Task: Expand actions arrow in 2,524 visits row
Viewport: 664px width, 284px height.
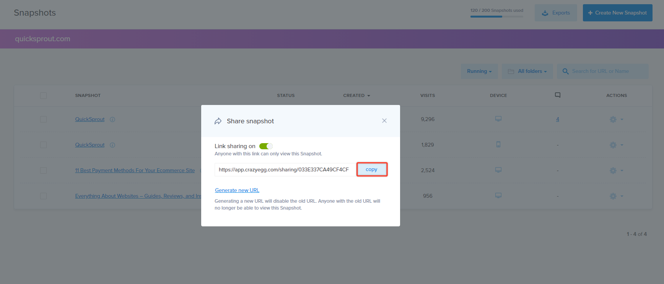Action: point(622,171)
